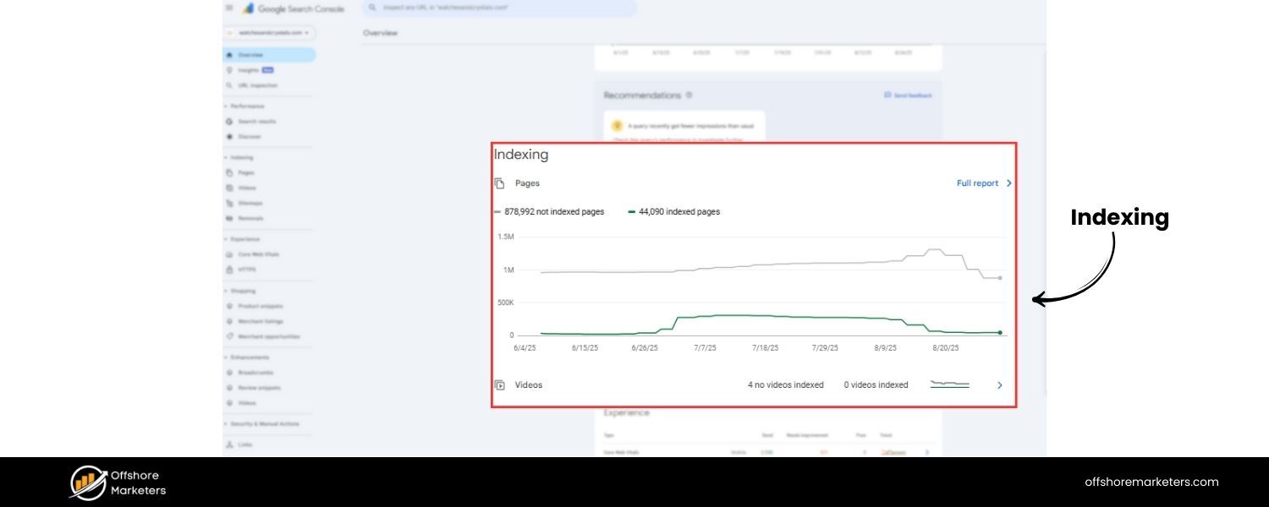Expand the Videos row chevron
This screenshot has height=507, width=1269.
[x=999, y=384]
